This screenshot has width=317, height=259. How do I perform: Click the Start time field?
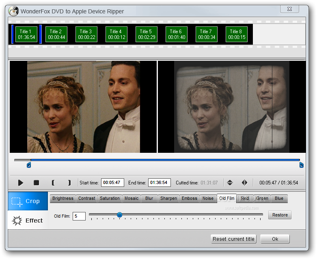112,183
